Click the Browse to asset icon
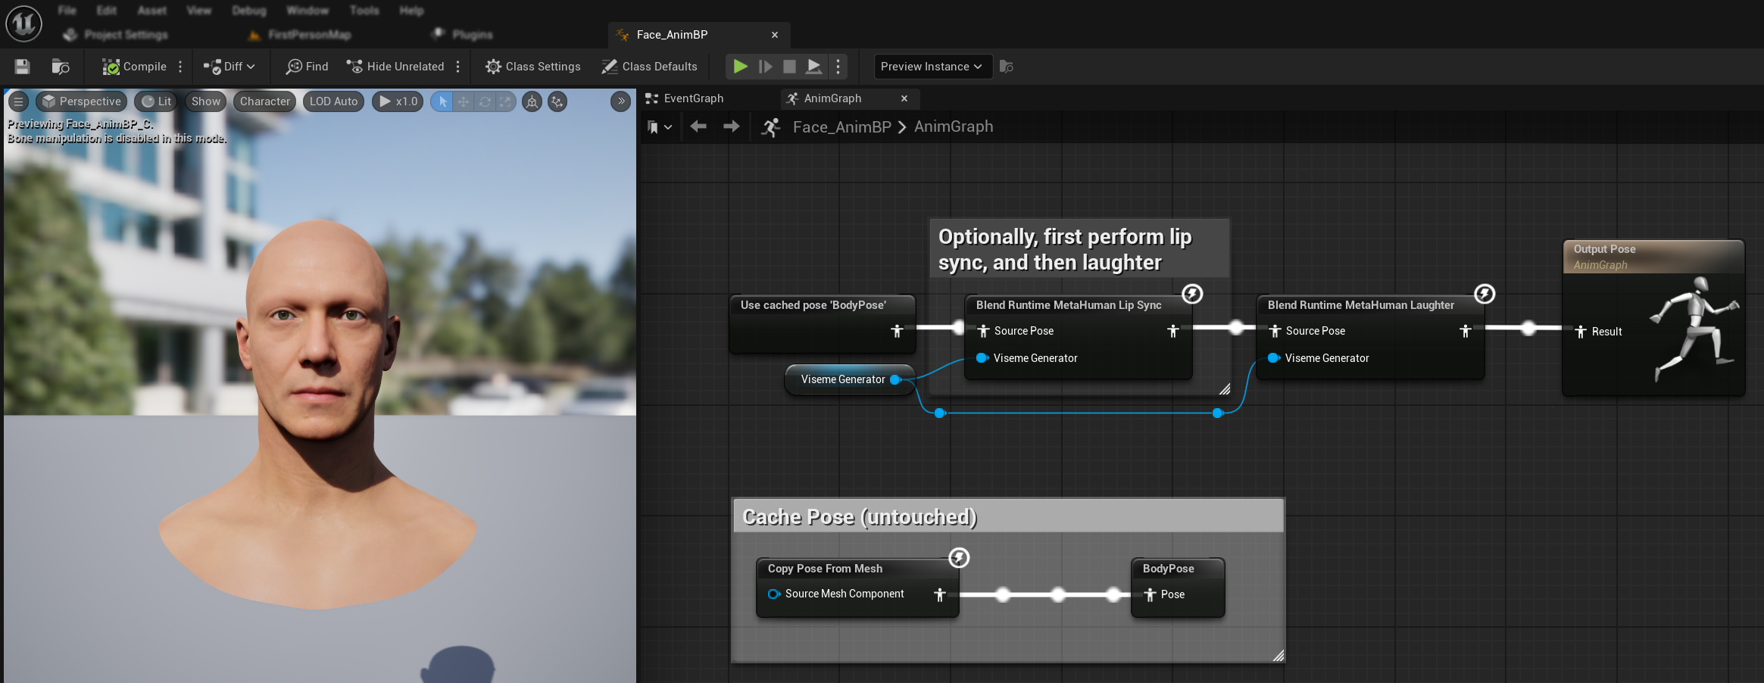The width and height of the screenshot is (1764, 683). (x=61, y=67)
